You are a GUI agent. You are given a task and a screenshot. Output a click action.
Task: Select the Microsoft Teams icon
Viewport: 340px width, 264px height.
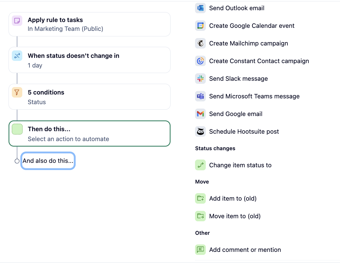(x=201, y=96)
